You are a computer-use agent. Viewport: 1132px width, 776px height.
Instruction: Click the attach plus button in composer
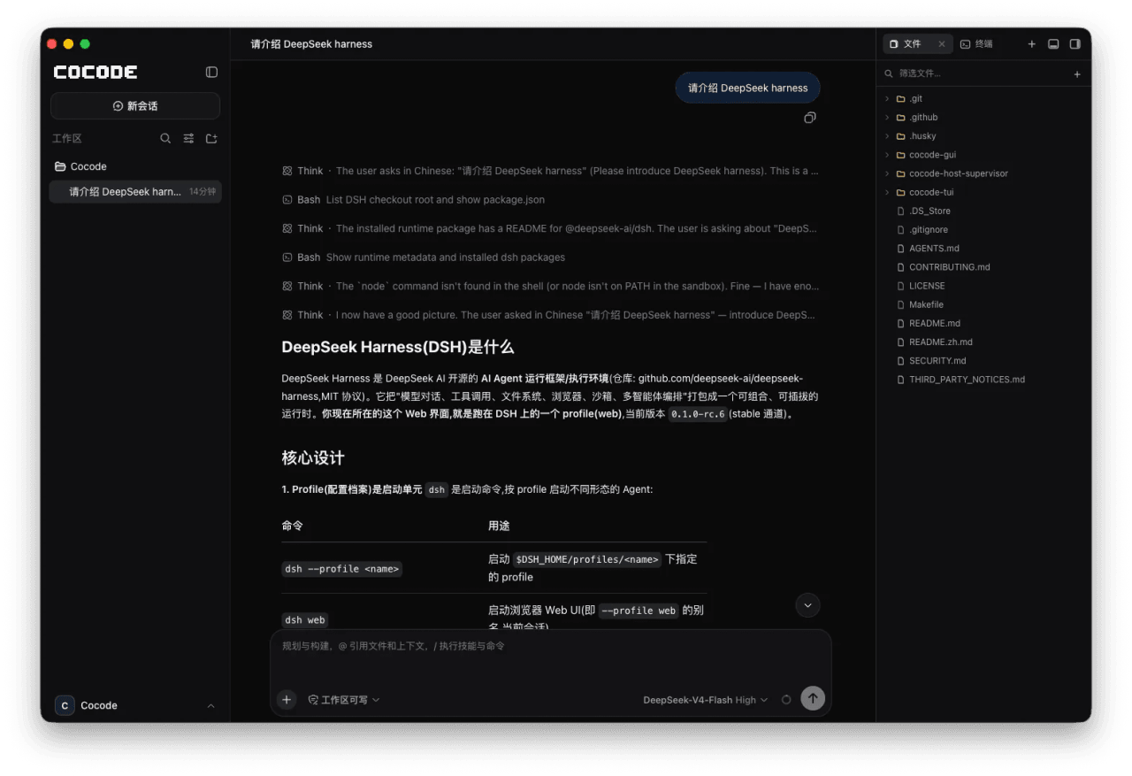point(287,699)
